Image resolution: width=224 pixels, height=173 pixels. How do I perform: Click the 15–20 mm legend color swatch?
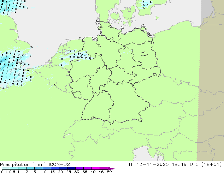click(x=55, y=168)
